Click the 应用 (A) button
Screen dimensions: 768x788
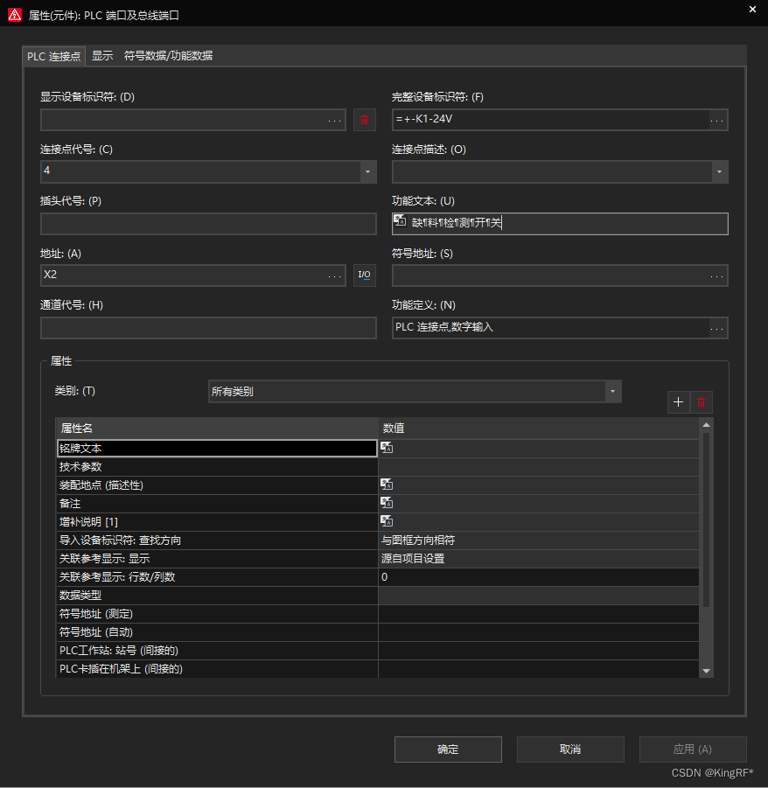click(x=693, y=750)
